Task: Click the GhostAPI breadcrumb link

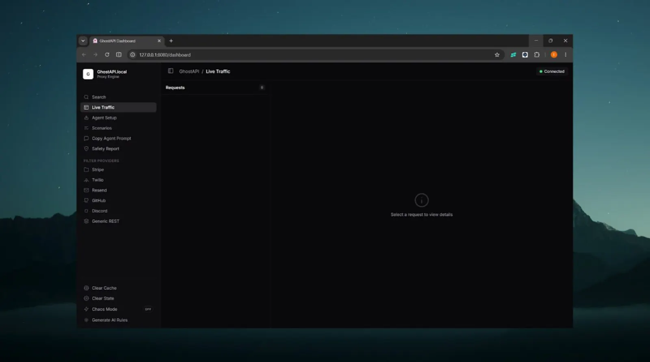Action: click(x=189, y=71)
